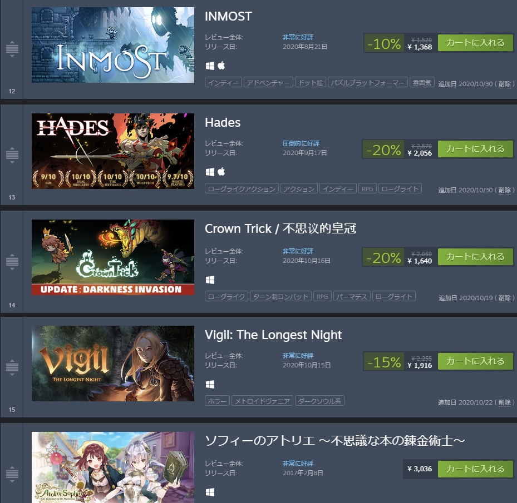Click the drag handle for Hades
Viewport: 517px width, 503px height.
point(12,155)
